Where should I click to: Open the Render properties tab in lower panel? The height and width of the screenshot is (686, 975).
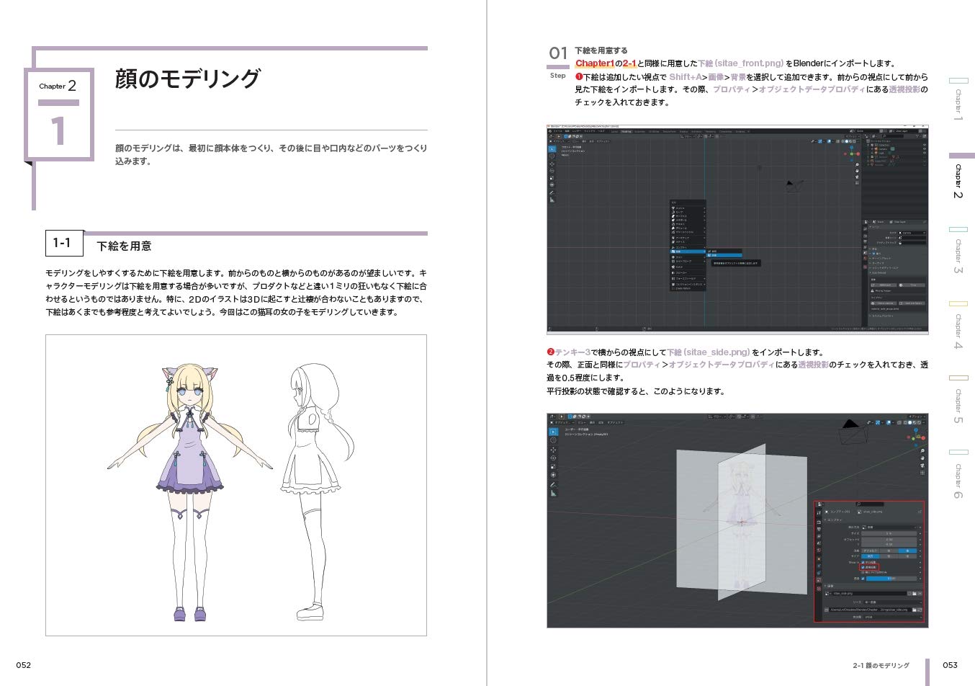(819, 522)
